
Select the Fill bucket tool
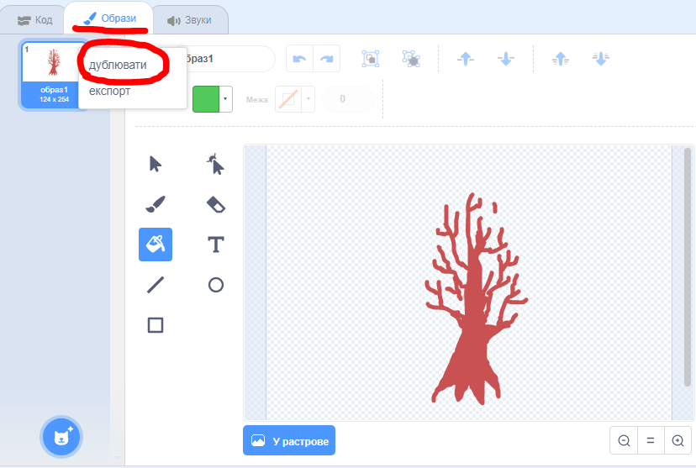pos(156,245)
